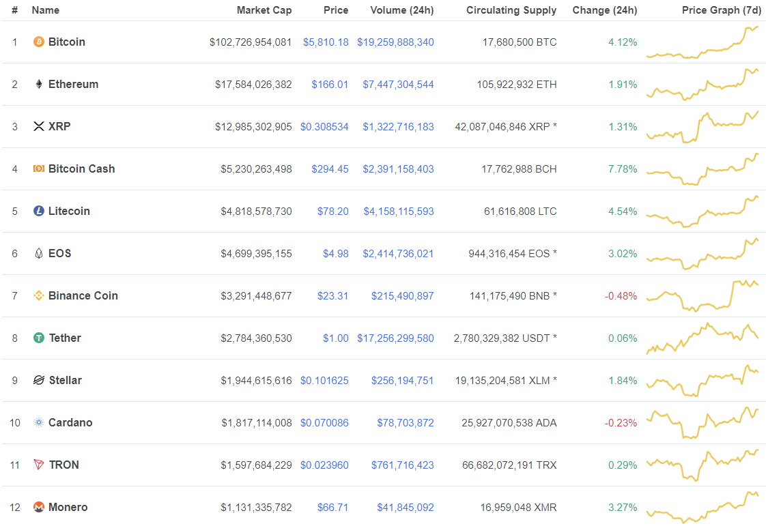Click the Binance Coin logo
This screenshot has height=526, width=766.
point(39,295)
